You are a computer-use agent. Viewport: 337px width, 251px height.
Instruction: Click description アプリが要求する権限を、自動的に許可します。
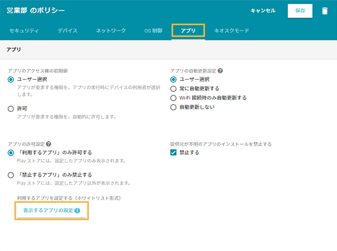[x=67, y=117]
